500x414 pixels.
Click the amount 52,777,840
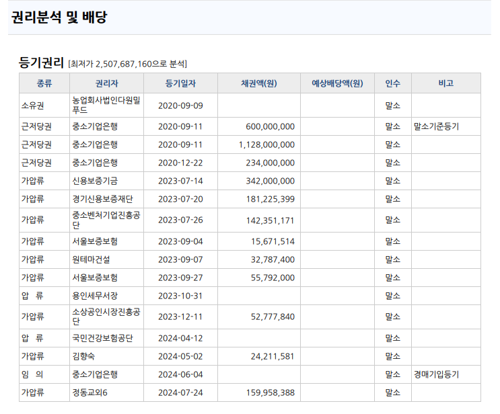tap(273, 317)
